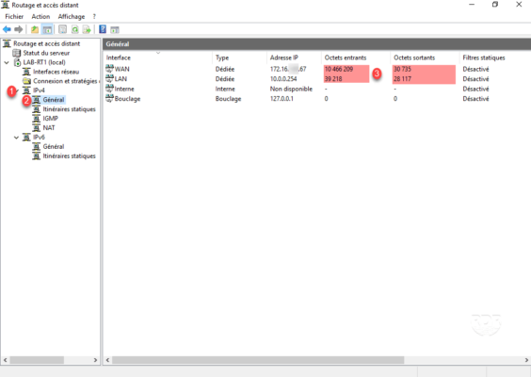Viewport: 531px width, 377px height.
Task: Select Général under IPv6
Action: point(54,146)
